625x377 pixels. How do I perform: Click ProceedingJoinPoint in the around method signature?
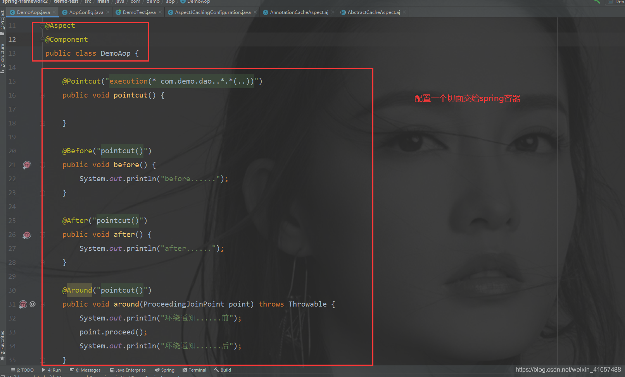click(184, 304)
